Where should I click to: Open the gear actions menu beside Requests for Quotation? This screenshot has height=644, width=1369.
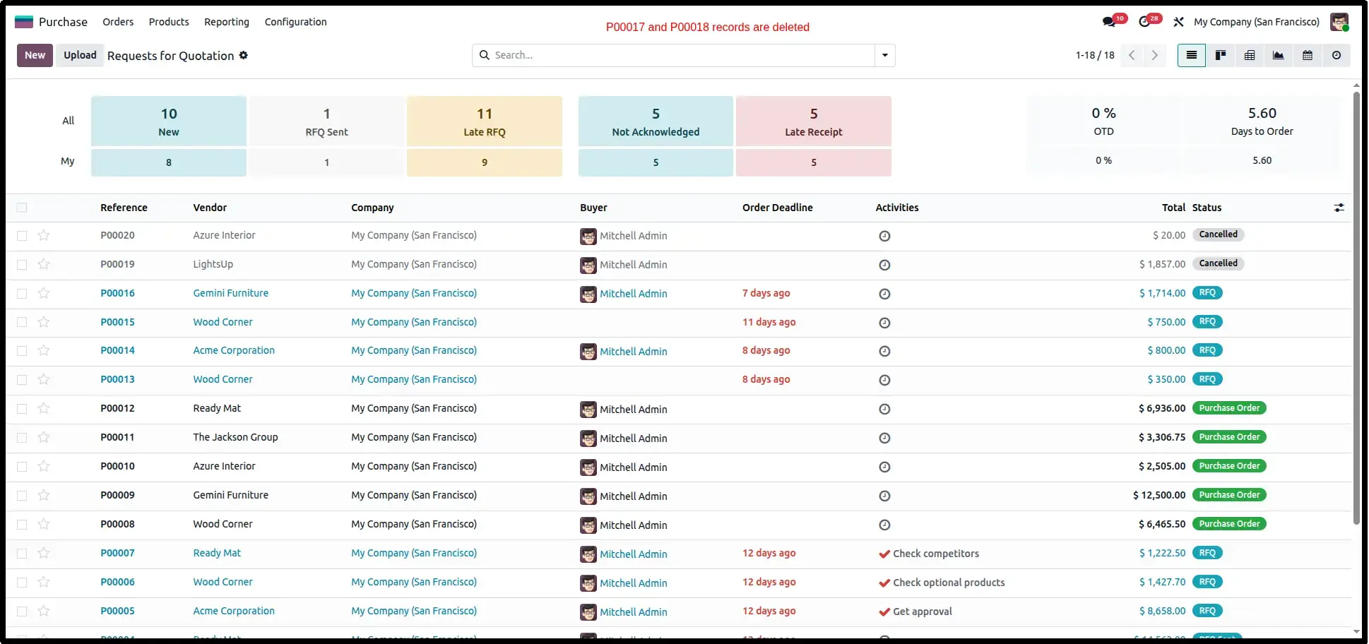coord(243,55)
